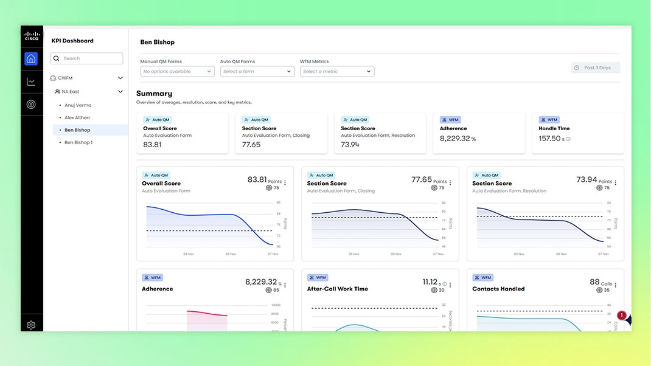Select Anuj Verma in the tree
The image size is (651, 366).
coord(78,105)
